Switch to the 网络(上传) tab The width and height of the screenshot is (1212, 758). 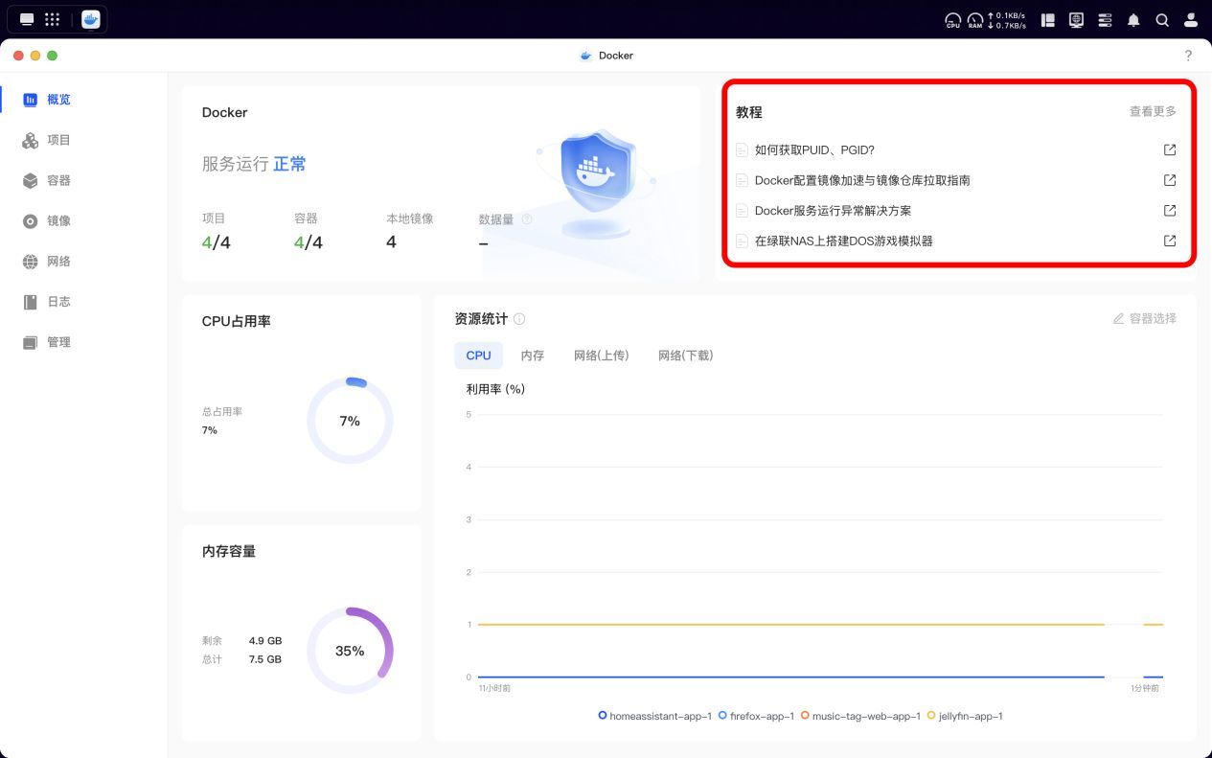point(601,356)
